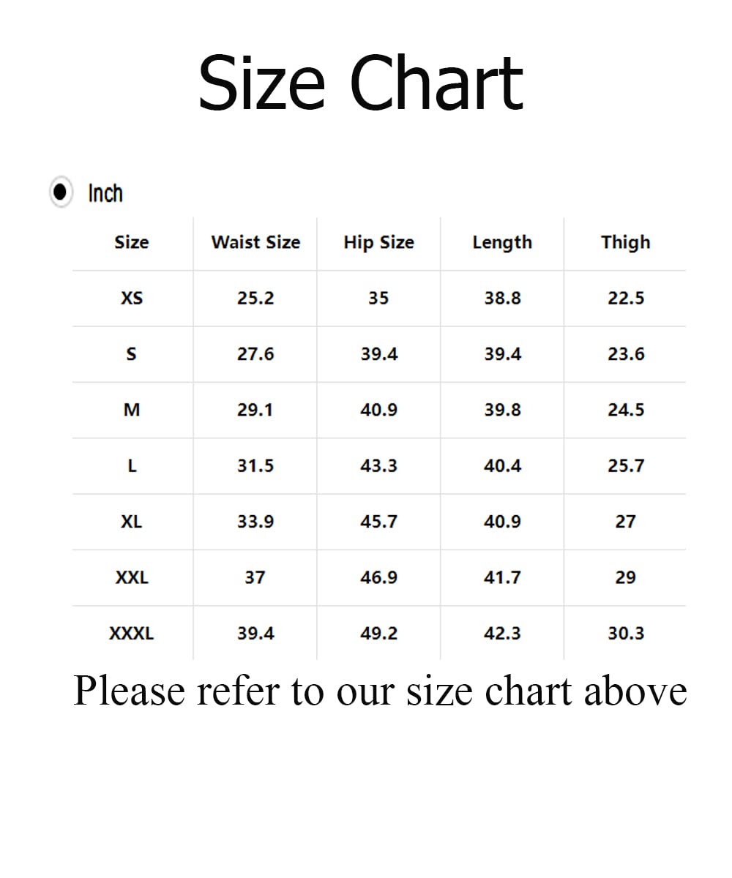This screenshot has width=732, height=878.
Task: Select the XXXL size row label
Action: pos(132,634)
